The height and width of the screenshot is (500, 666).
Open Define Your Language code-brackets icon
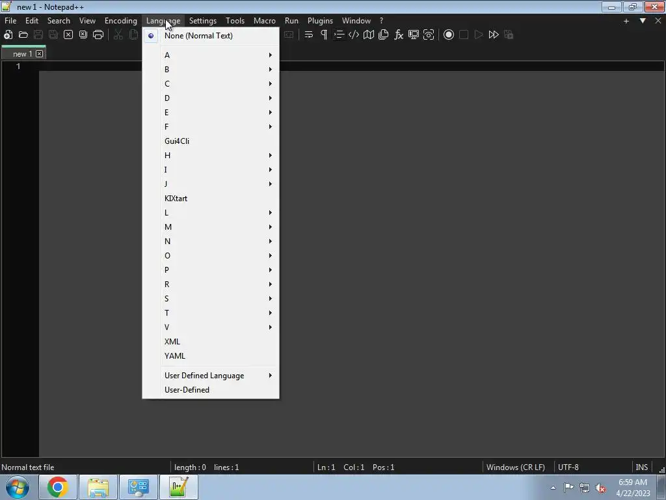point(353,35)
